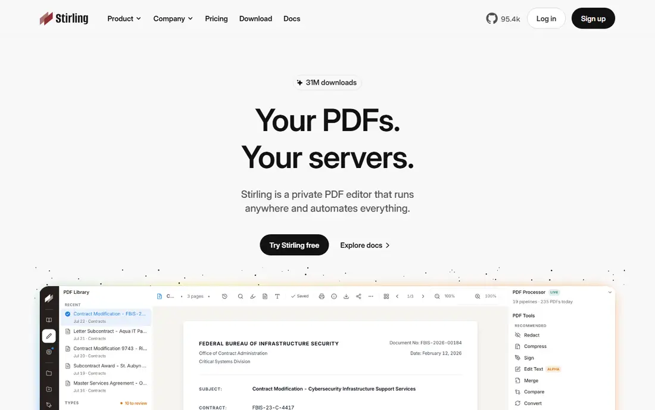Click the Sign up button
Image resolution: width=655 pixels, height=410 pixels.
593,18
